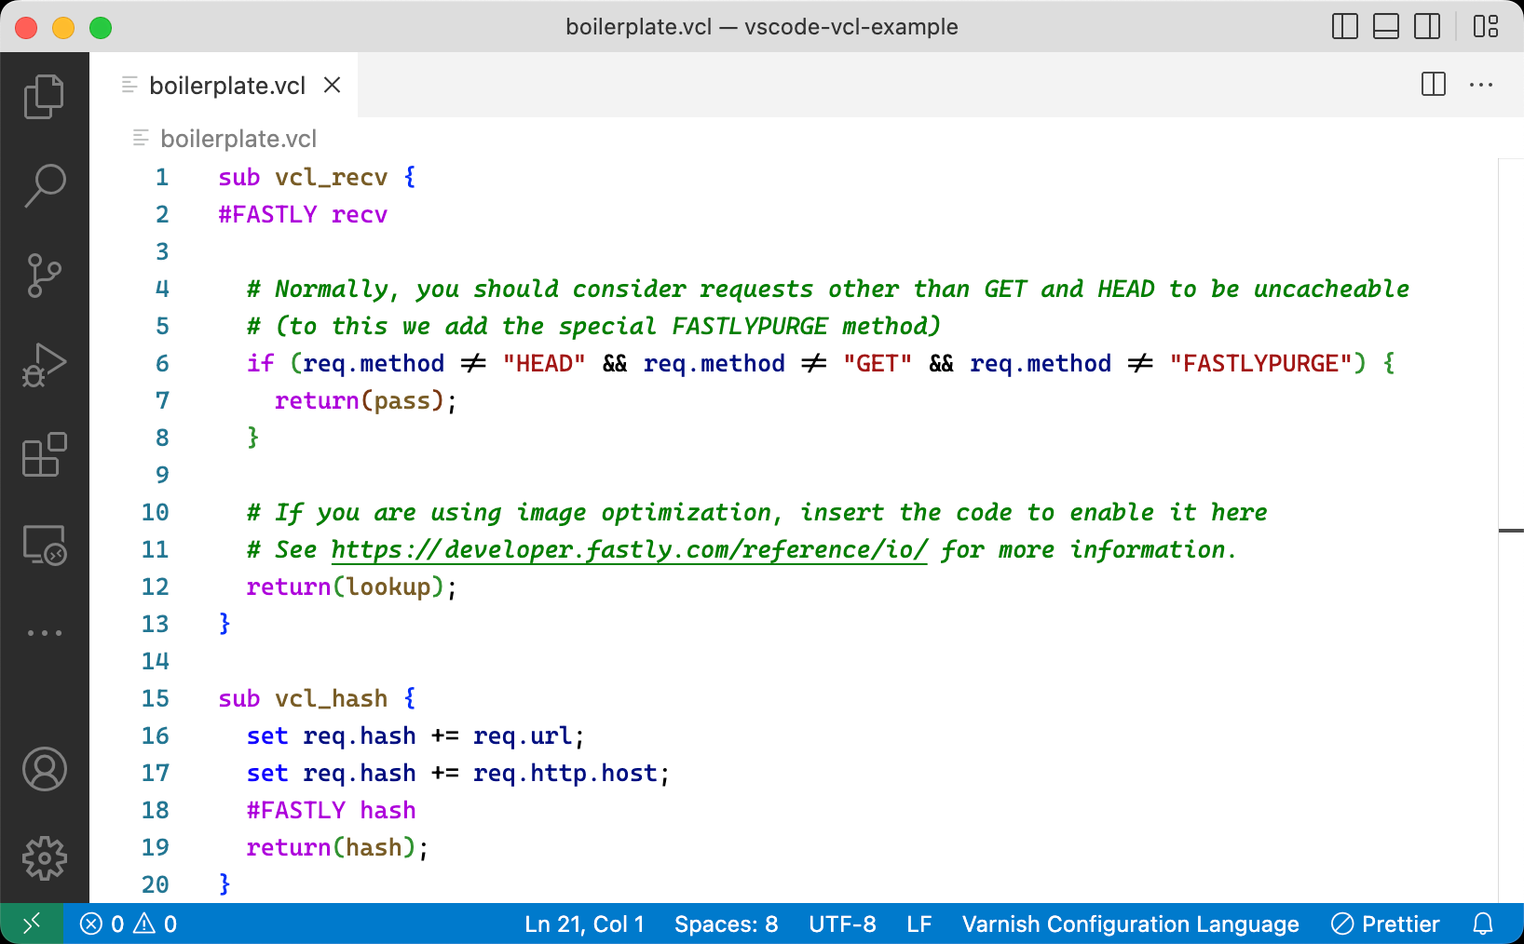Expand the activity bar overflow ellipsis

[44, 632]
